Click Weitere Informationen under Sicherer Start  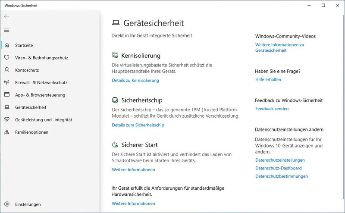133,169
